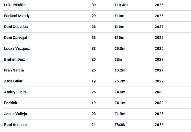Click the age 39 cell
Image resolution: width=191 pixels, height=132 pixels.
pyautogui.click(x=94, y=5)
